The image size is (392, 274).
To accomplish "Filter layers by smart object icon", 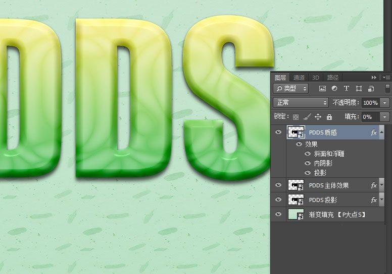I will click(371, 89).
